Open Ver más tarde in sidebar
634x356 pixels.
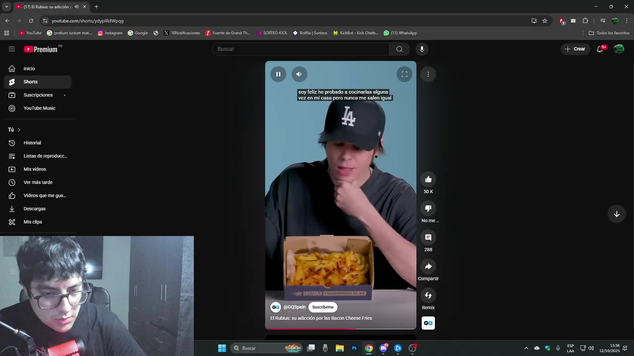click(38, 182)
